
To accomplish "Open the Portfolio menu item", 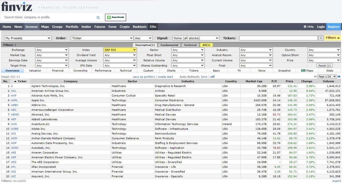I will tap(72, 27).
